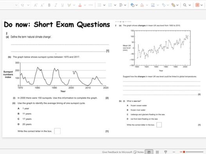The image size is (206, 154).
Task: Apply numbered list
Action: (110, 5)
